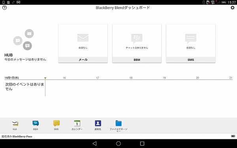The height and width of the screenshot is (148, 237).
Task: Open the settings gear icon
Action: tap(233, 7)
